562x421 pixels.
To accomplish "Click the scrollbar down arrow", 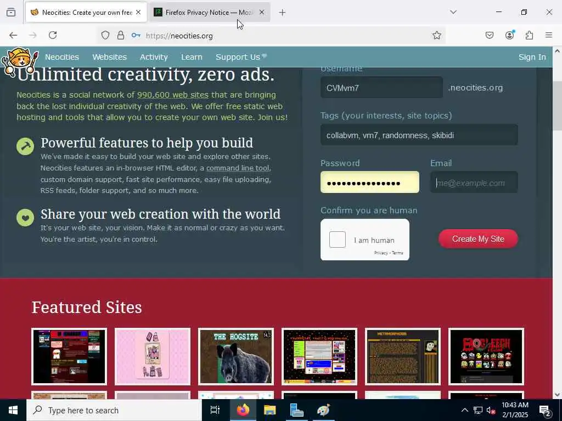I will (557, 395).
